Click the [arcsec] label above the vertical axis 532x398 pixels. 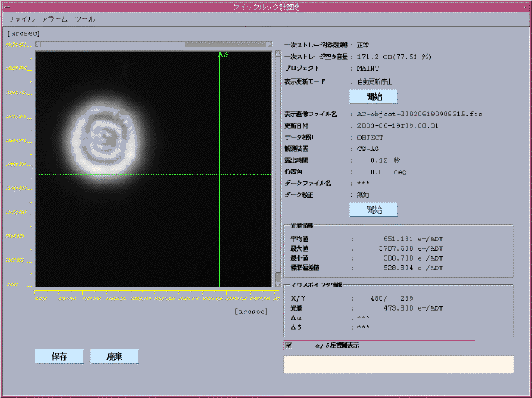[23, 33]
